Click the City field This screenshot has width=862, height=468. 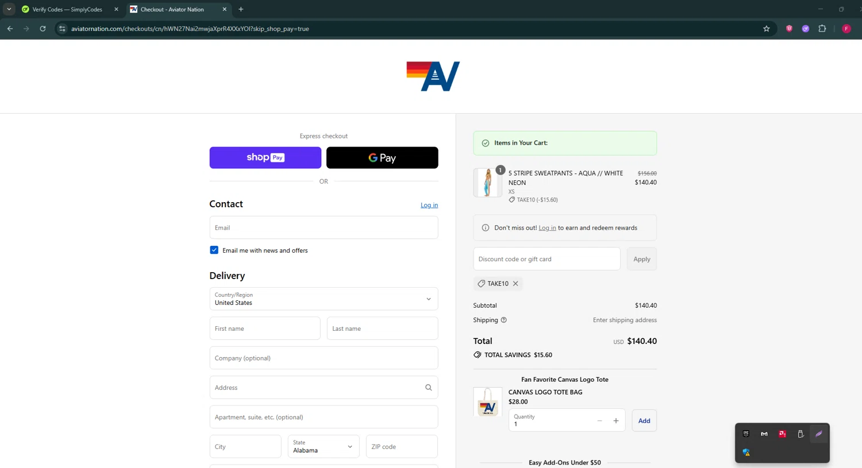[x=245, y=446]
